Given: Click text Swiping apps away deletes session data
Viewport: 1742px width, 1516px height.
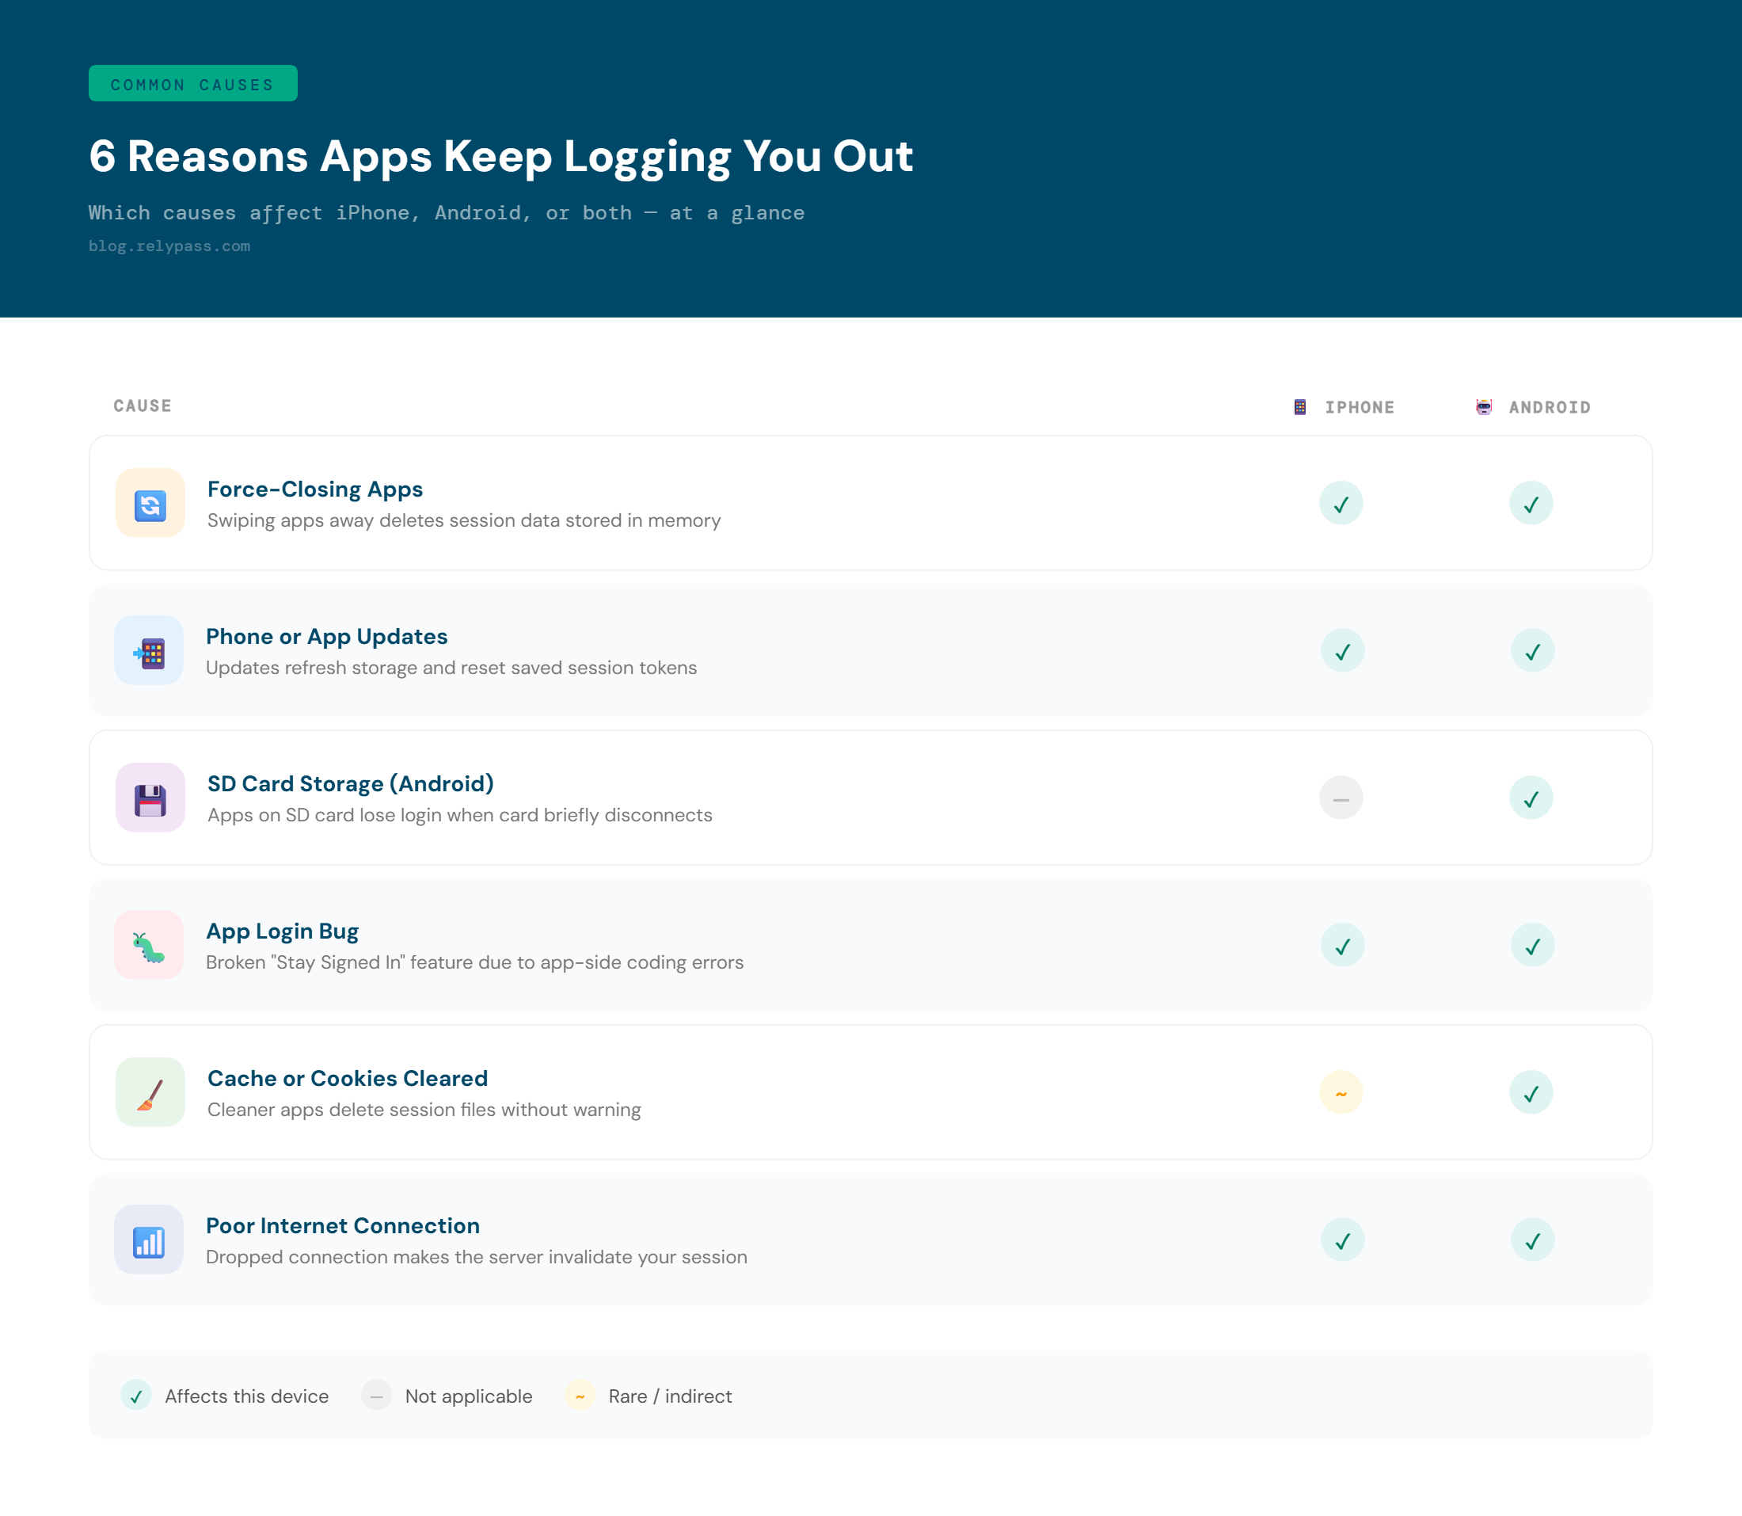Looking at the screenshot, I should [x=464, y=520].
